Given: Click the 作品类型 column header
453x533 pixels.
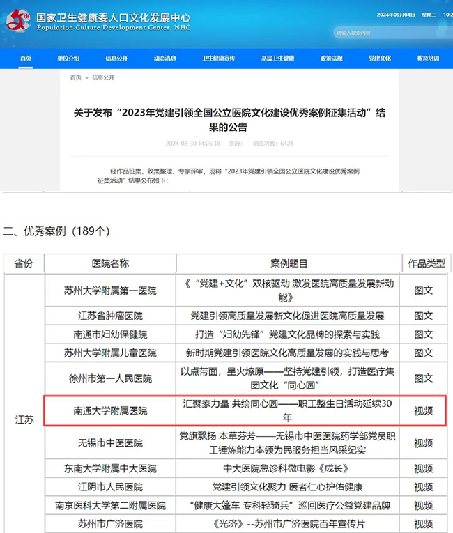Looking at the screenshot, I should click(427, 263).
